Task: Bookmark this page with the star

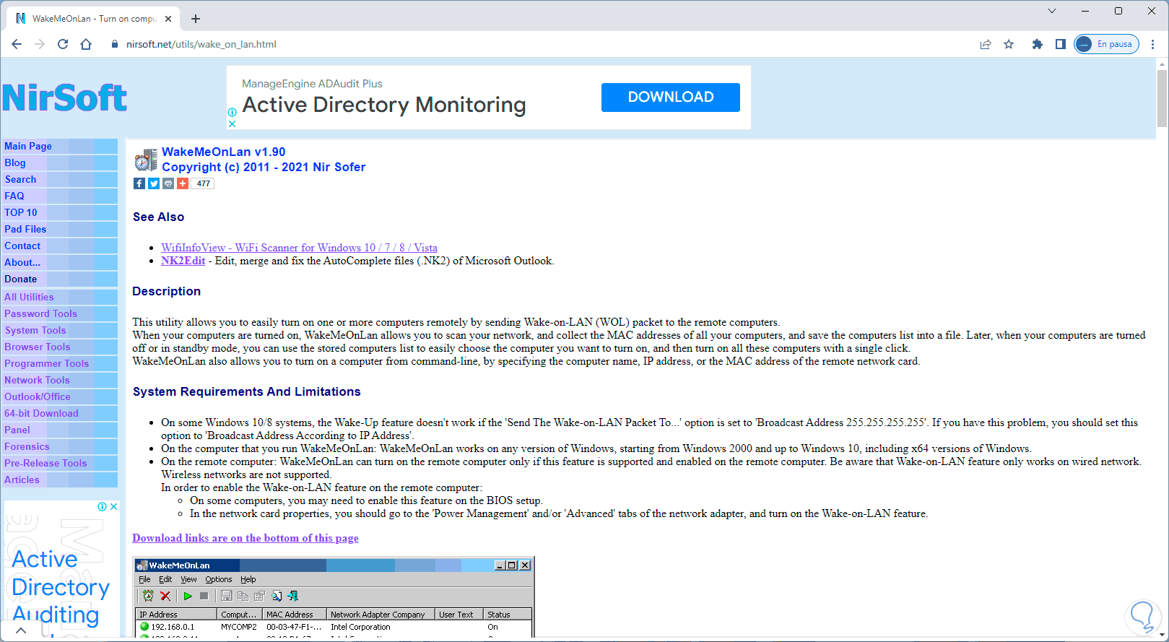Action: [1009, 44]
